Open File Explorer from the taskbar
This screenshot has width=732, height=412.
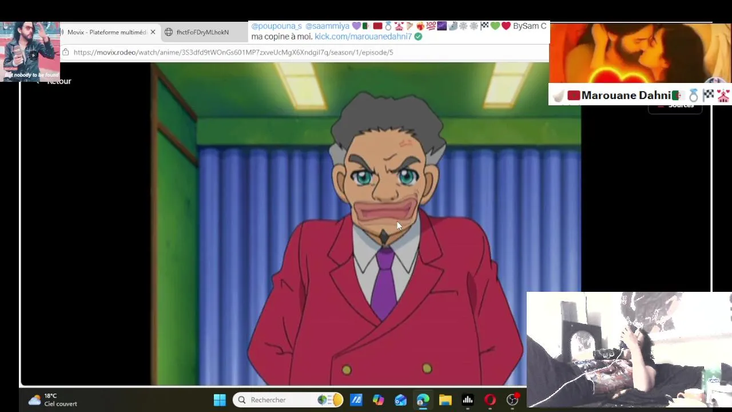coord(445,400)
